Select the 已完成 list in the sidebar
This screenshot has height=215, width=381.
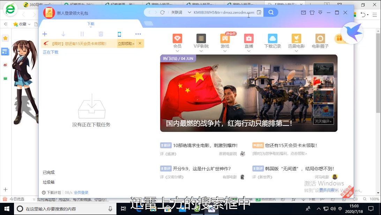[x=49, y=172]
